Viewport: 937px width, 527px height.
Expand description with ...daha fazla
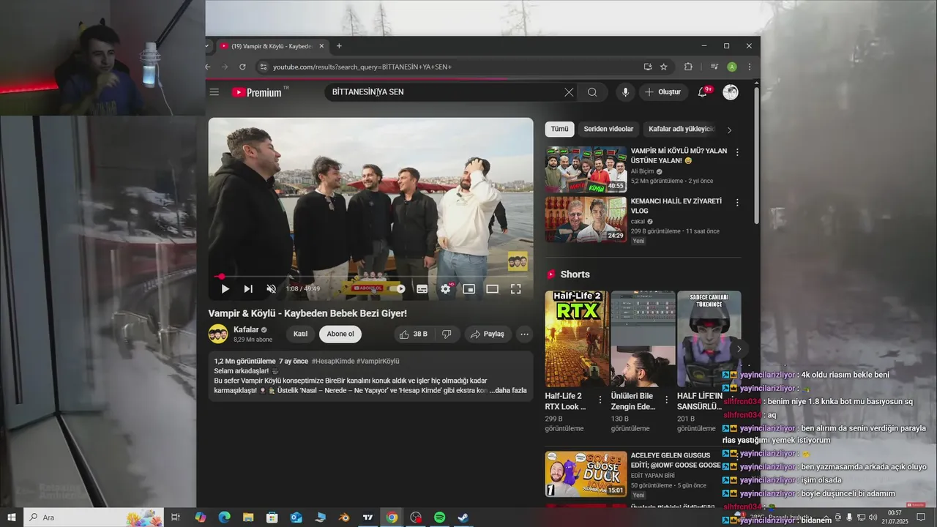(x=509, y=390)
